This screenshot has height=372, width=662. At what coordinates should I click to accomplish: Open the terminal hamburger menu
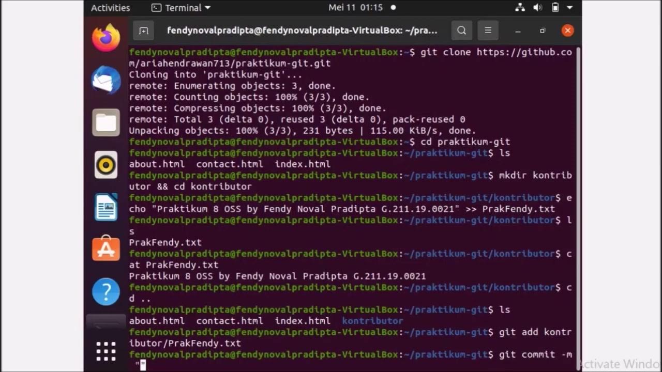pos(488,30)
